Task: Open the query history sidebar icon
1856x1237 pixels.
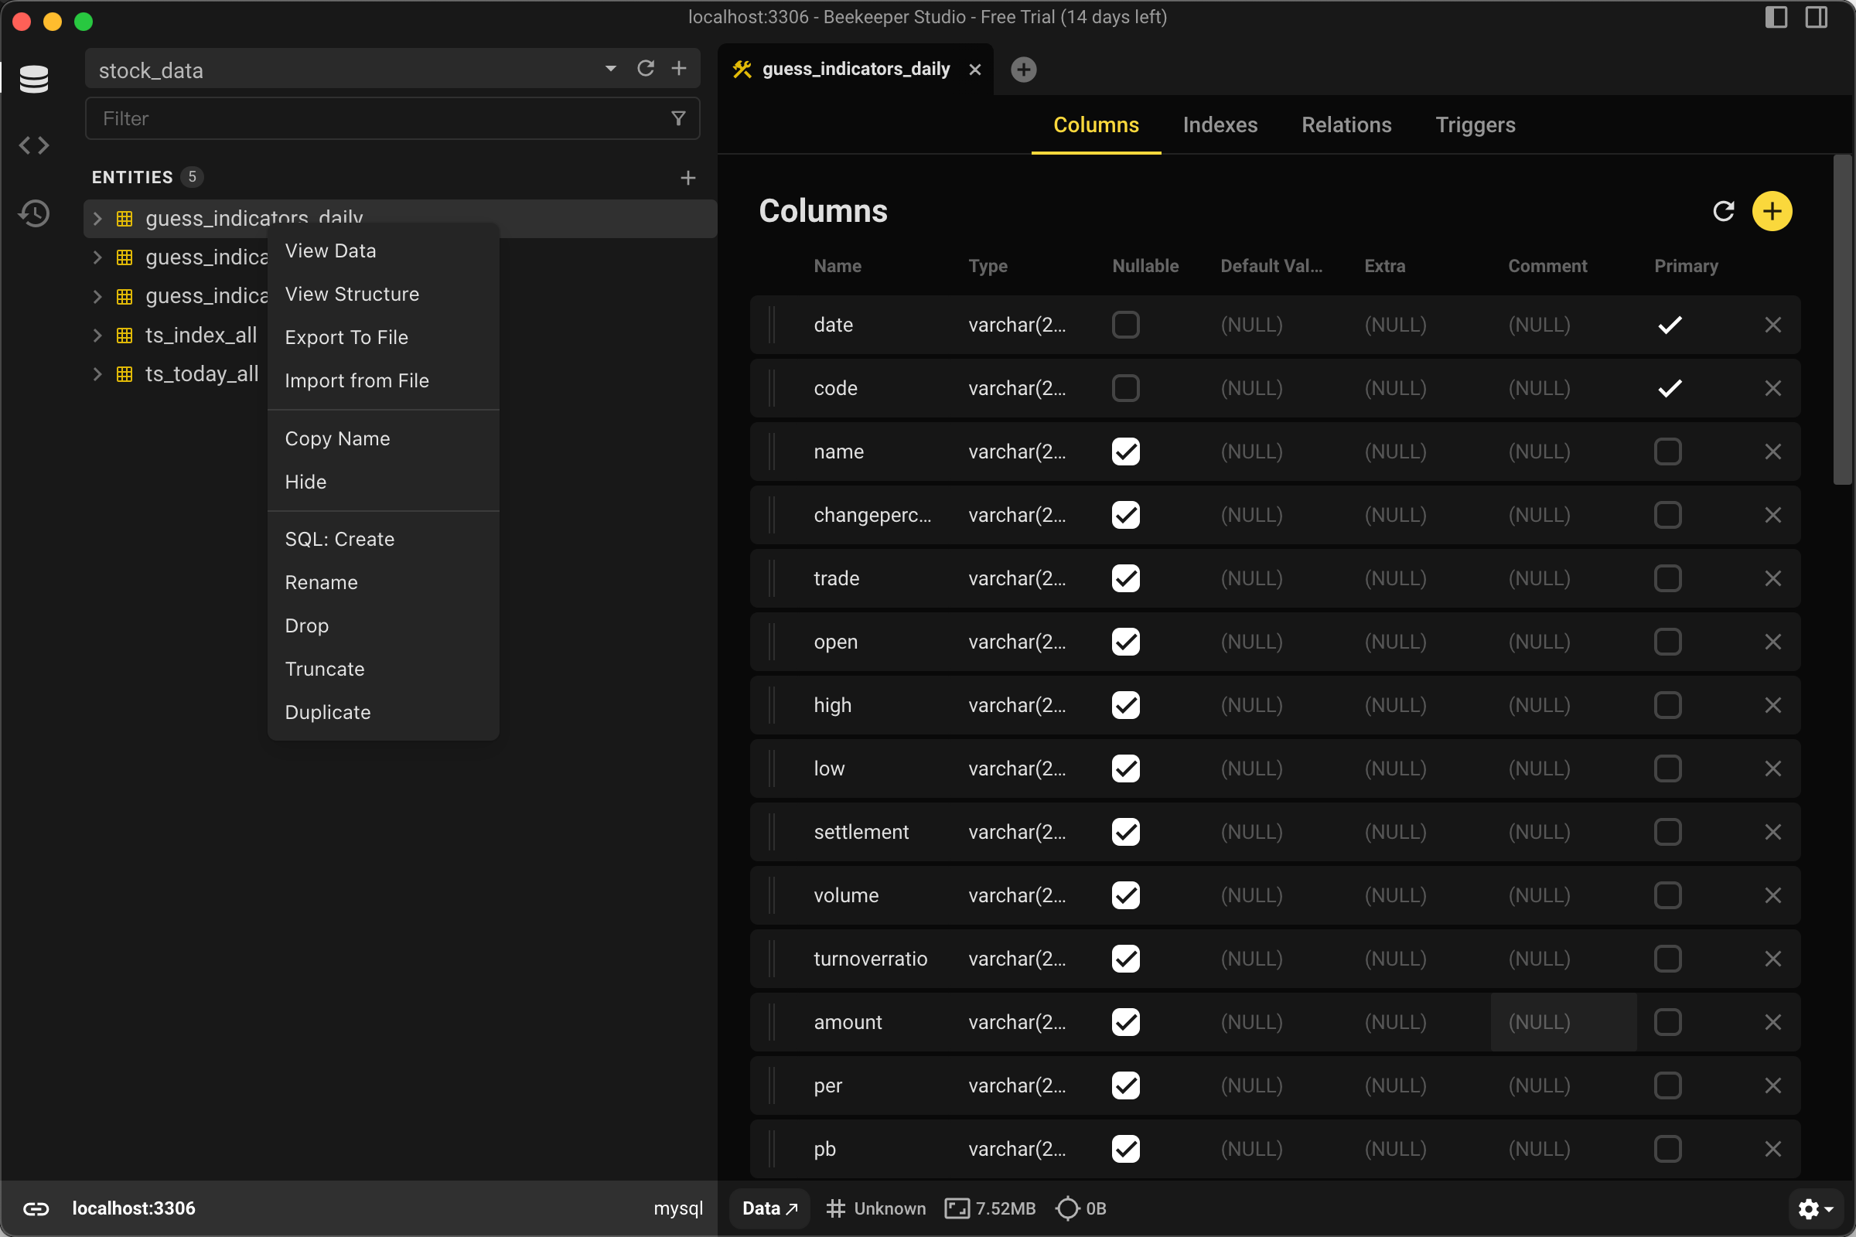Action: pos(34,214)
